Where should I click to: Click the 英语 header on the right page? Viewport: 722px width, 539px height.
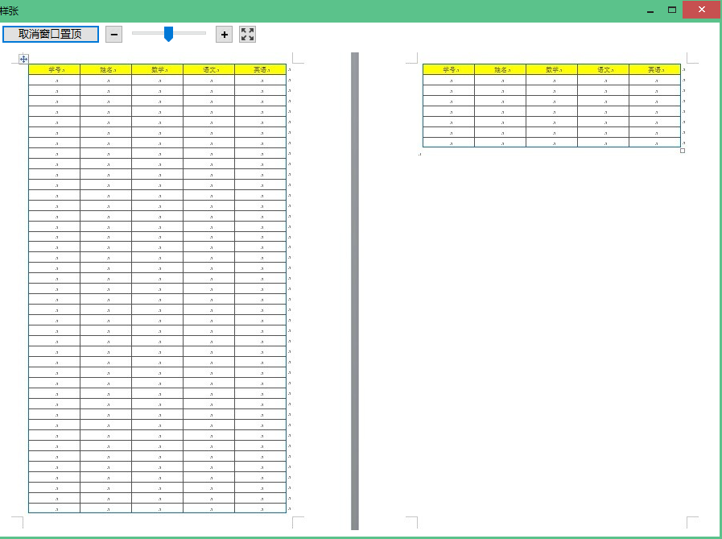point(655,69)
